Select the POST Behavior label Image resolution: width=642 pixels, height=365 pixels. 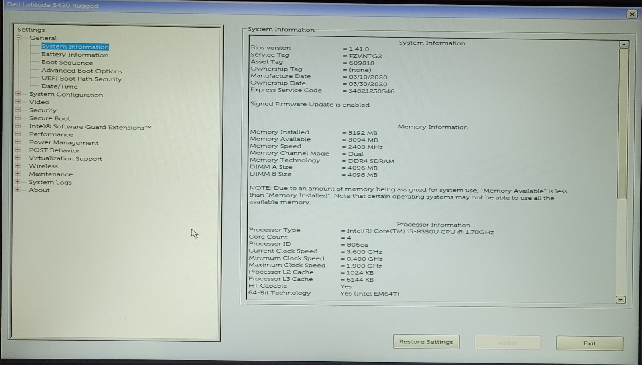point(54,150)
